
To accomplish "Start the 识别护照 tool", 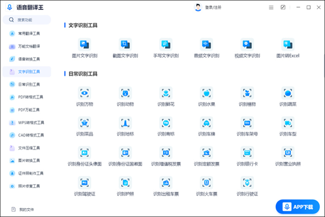I will [x=125, y=187].
